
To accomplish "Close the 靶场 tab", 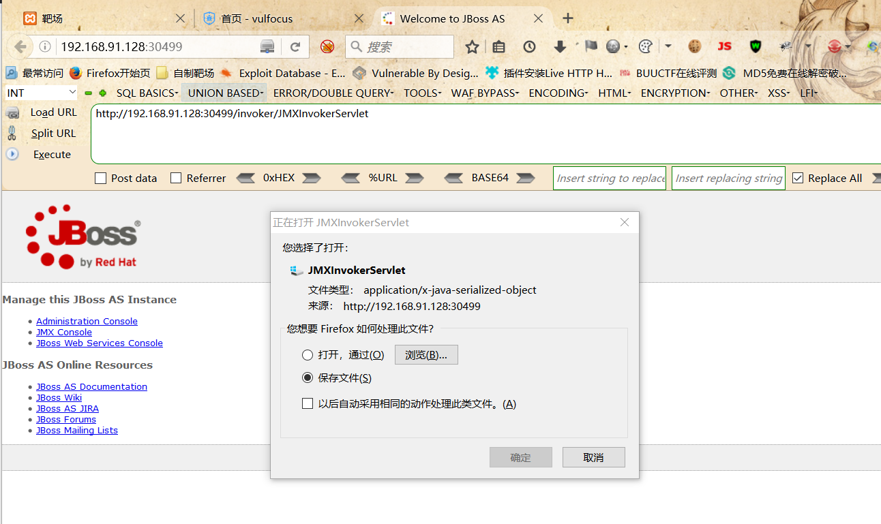I will point(180,18).
